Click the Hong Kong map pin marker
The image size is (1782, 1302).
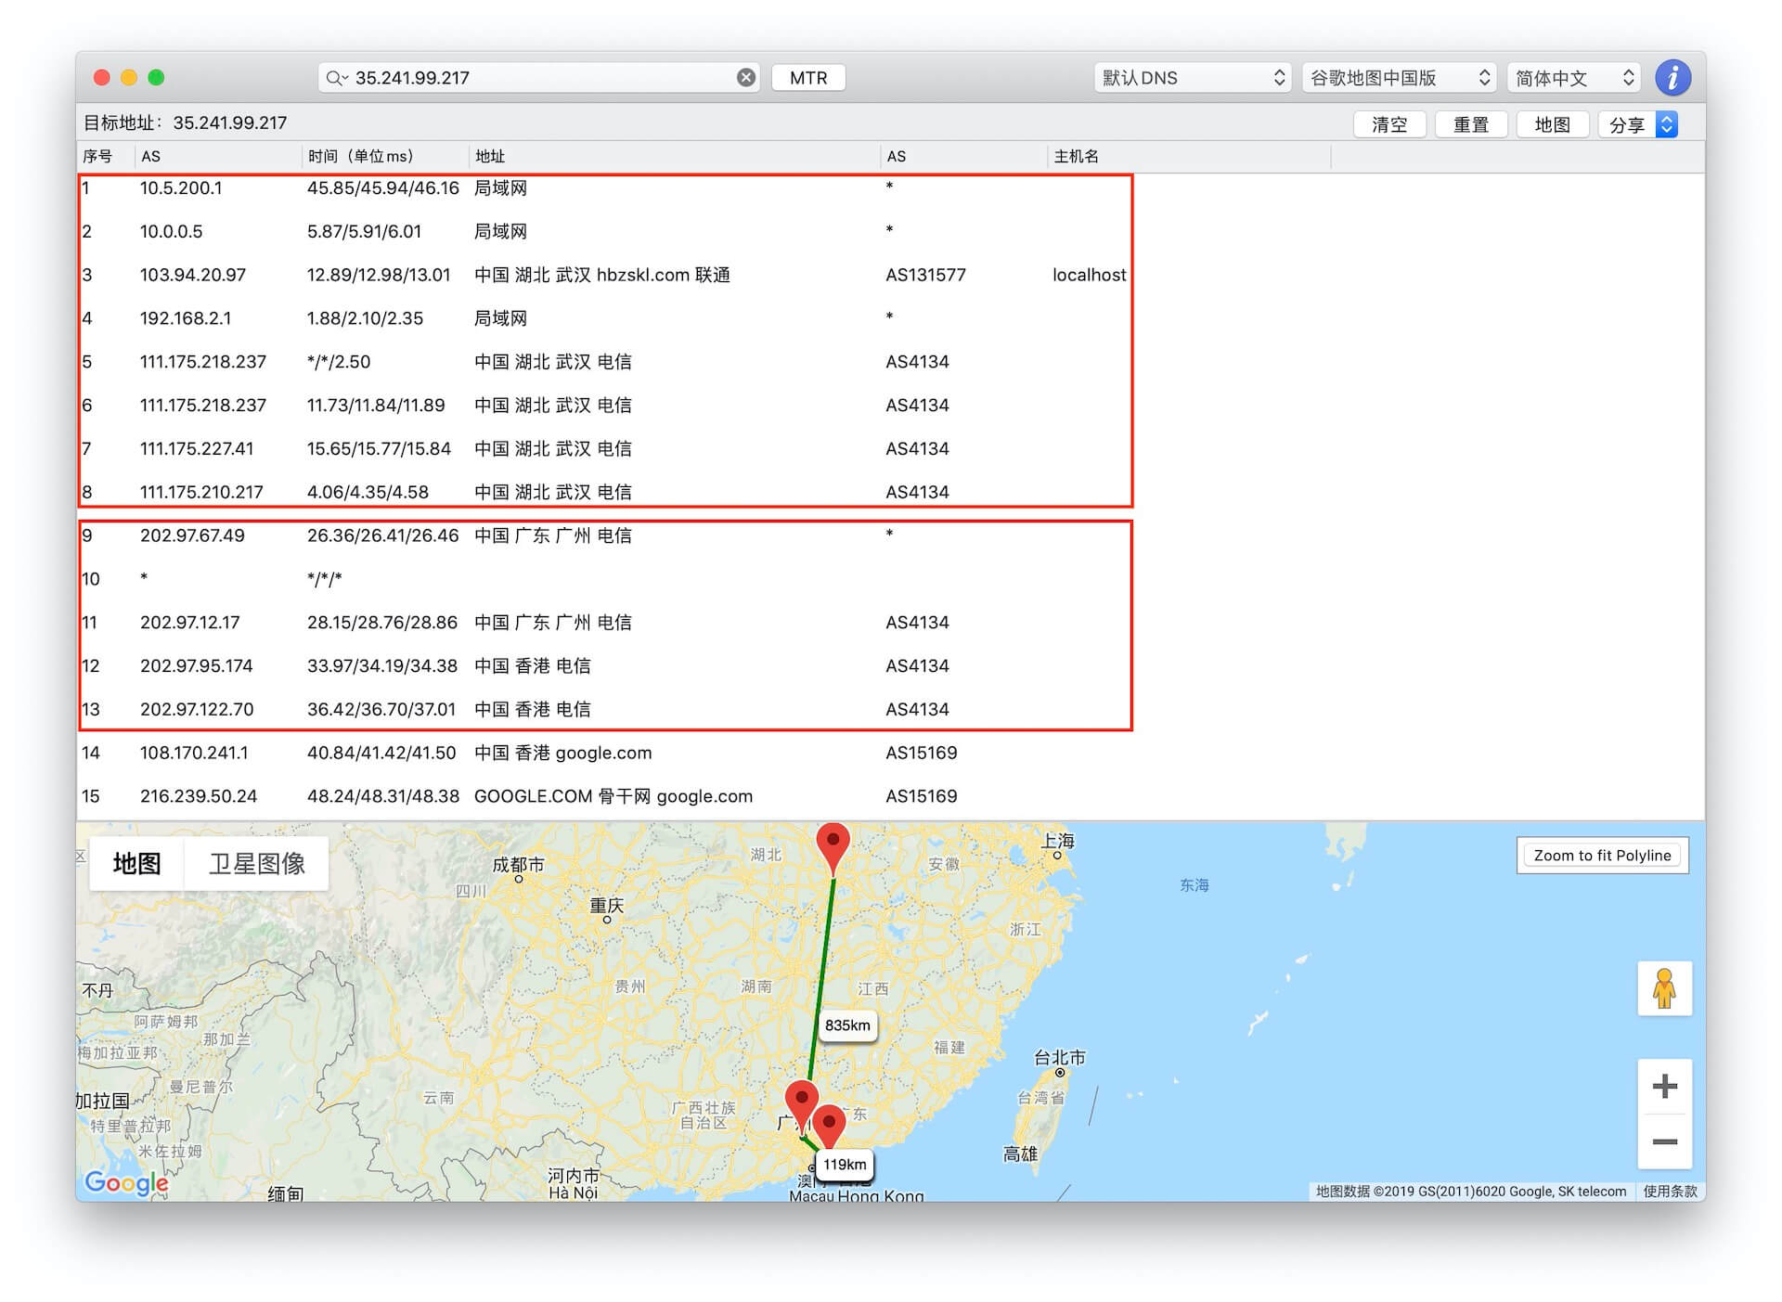click(x=829, y=1124)
